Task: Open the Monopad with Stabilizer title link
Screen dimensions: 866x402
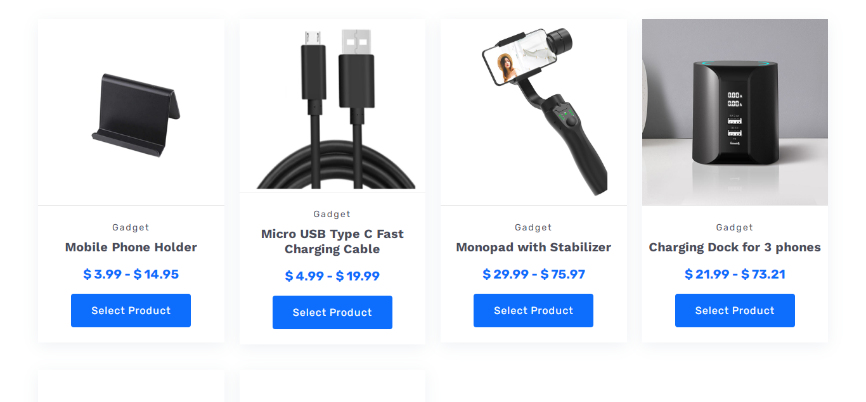Action: [533, 247]
